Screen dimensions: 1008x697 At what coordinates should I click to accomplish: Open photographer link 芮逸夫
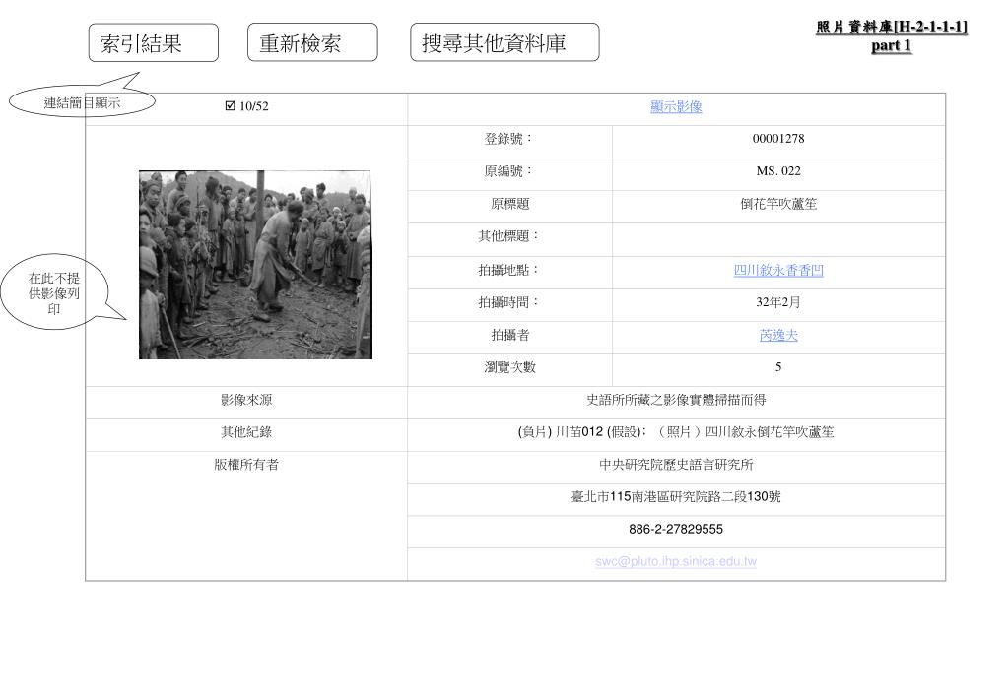[777, 335]
